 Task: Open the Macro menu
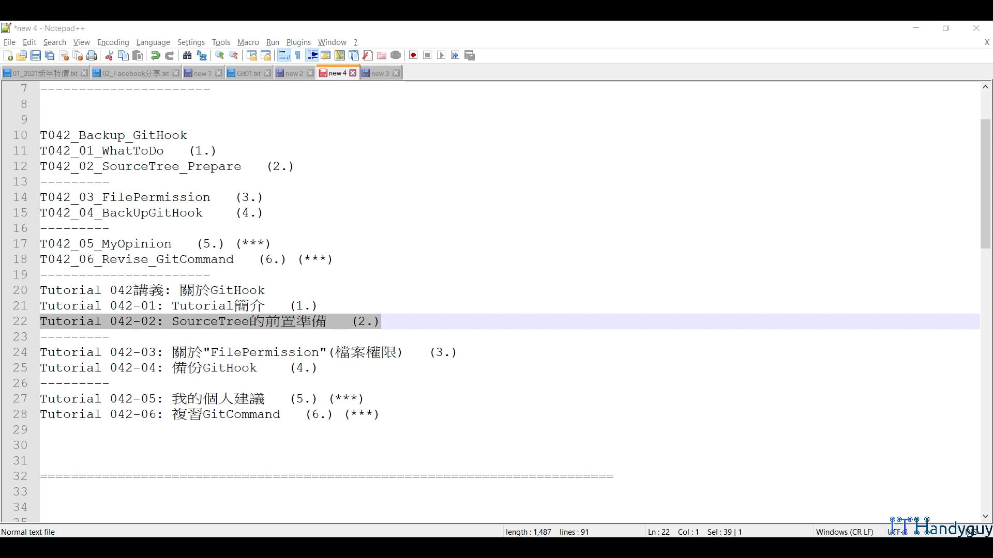248,42
